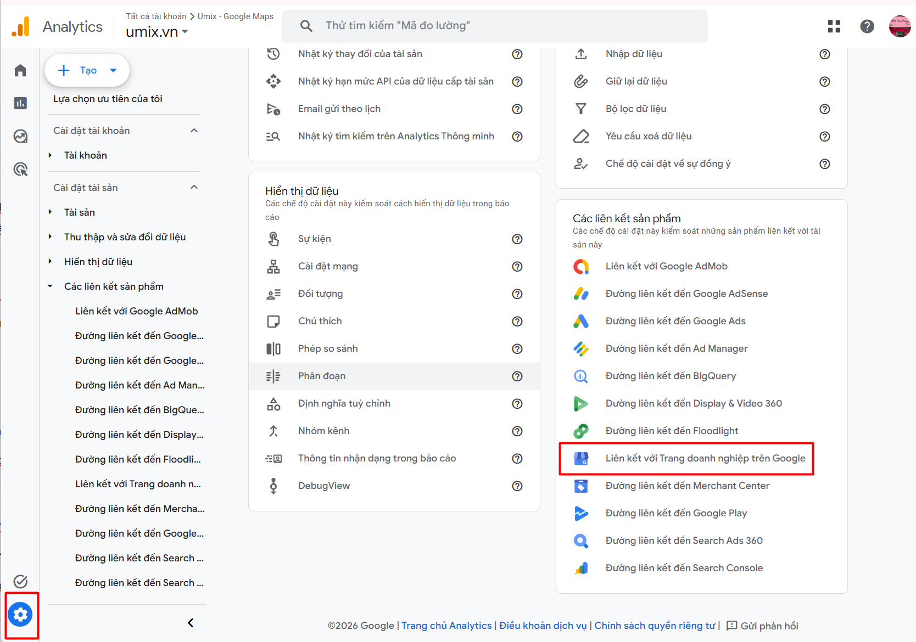Click the Search Ads 360 product icon
916x642 pixels.
coord(581,541)
